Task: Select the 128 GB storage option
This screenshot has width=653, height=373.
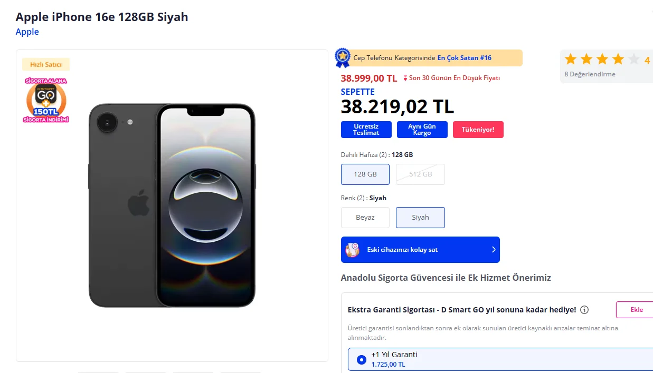Action: (x=365, y=174)
